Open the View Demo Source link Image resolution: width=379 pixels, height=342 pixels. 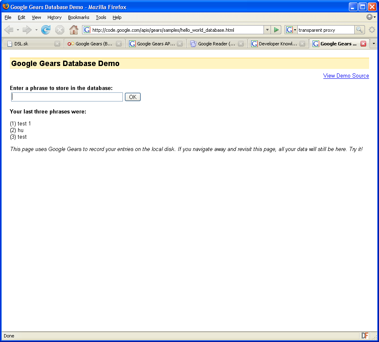346,76
